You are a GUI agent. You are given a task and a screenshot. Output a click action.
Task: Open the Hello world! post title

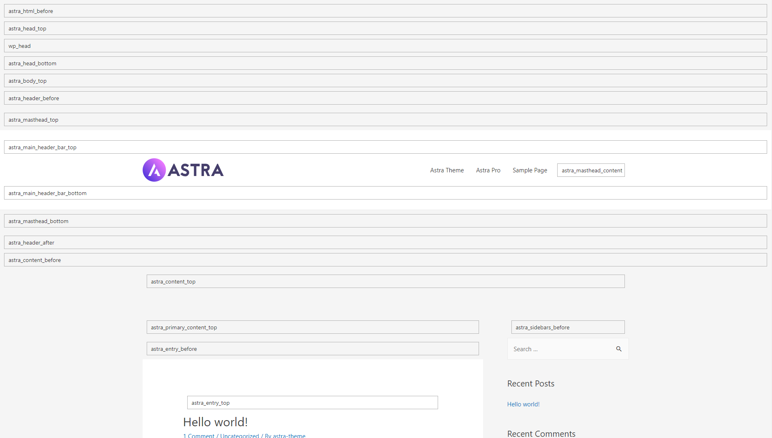(x=216, y=422)
